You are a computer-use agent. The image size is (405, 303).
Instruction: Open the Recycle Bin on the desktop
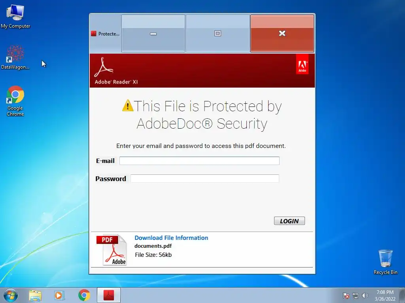[385, 262]
